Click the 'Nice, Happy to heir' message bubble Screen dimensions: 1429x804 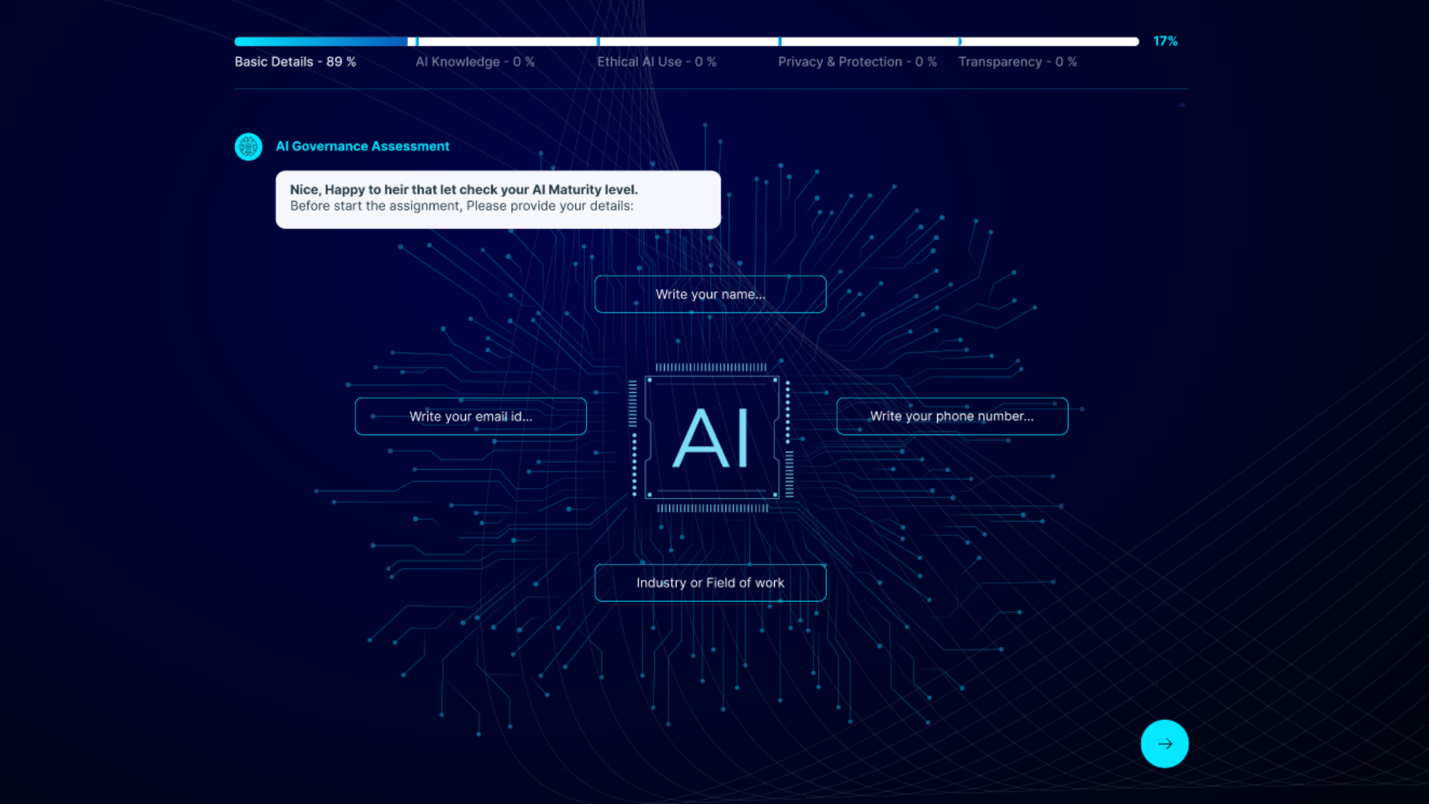click(x=498, y=200)
